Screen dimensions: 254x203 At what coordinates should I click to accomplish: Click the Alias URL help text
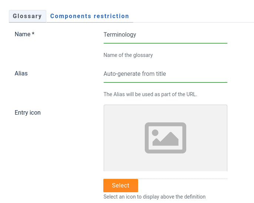[150, 94]
